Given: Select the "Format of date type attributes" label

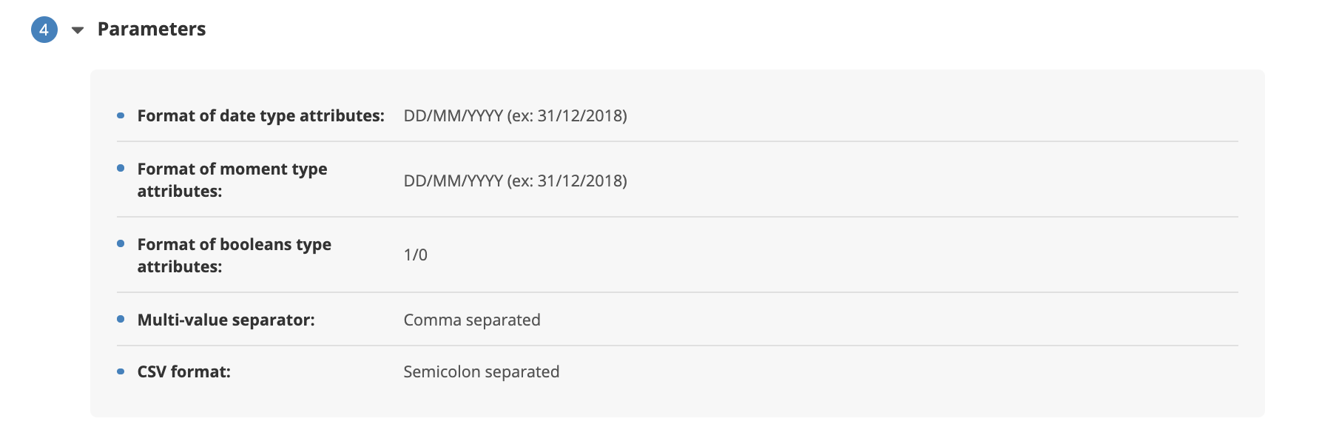Looking at the screenshot, I should pos(260,115).
